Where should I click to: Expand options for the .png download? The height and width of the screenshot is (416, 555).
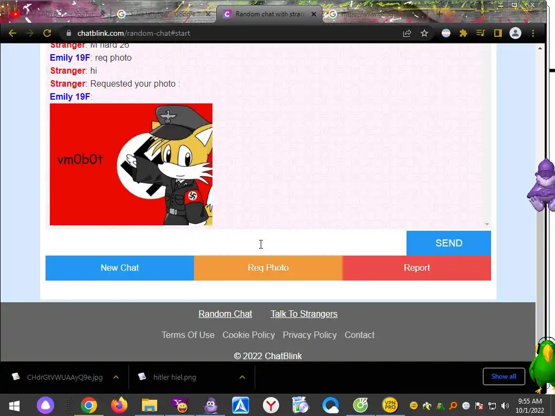242,377
